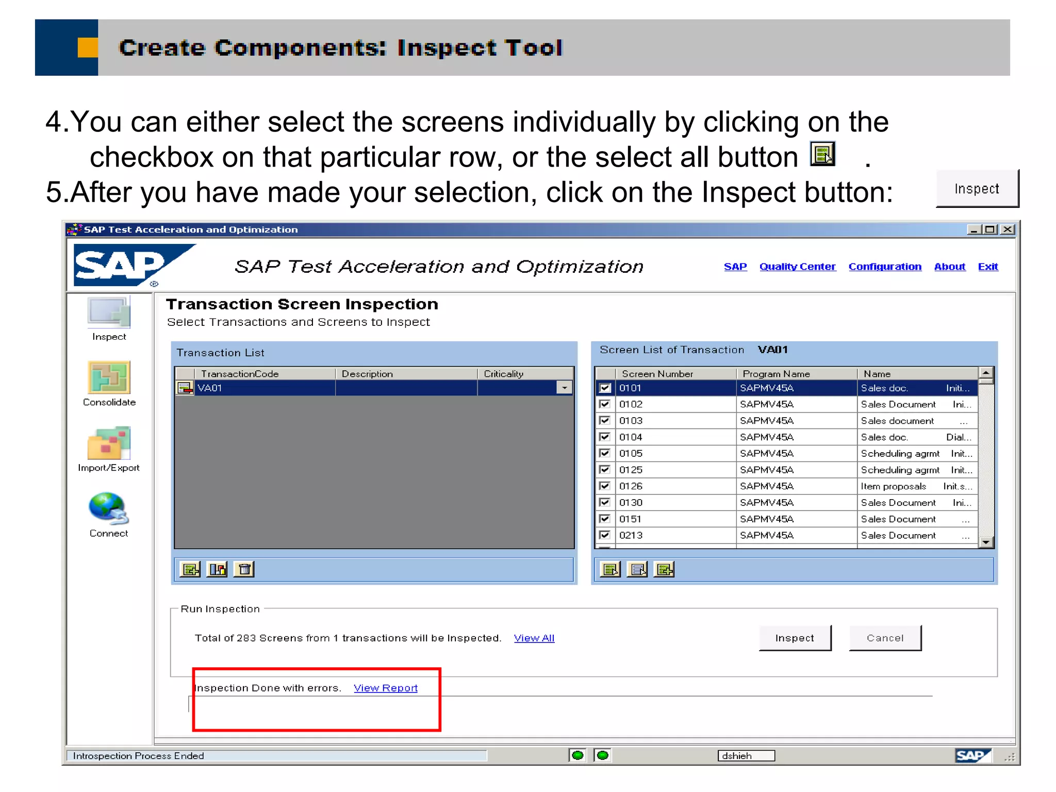This screenshot has height=792, width=1056.
Task: Click the dshieh user field in status bar
Action: 746,755
